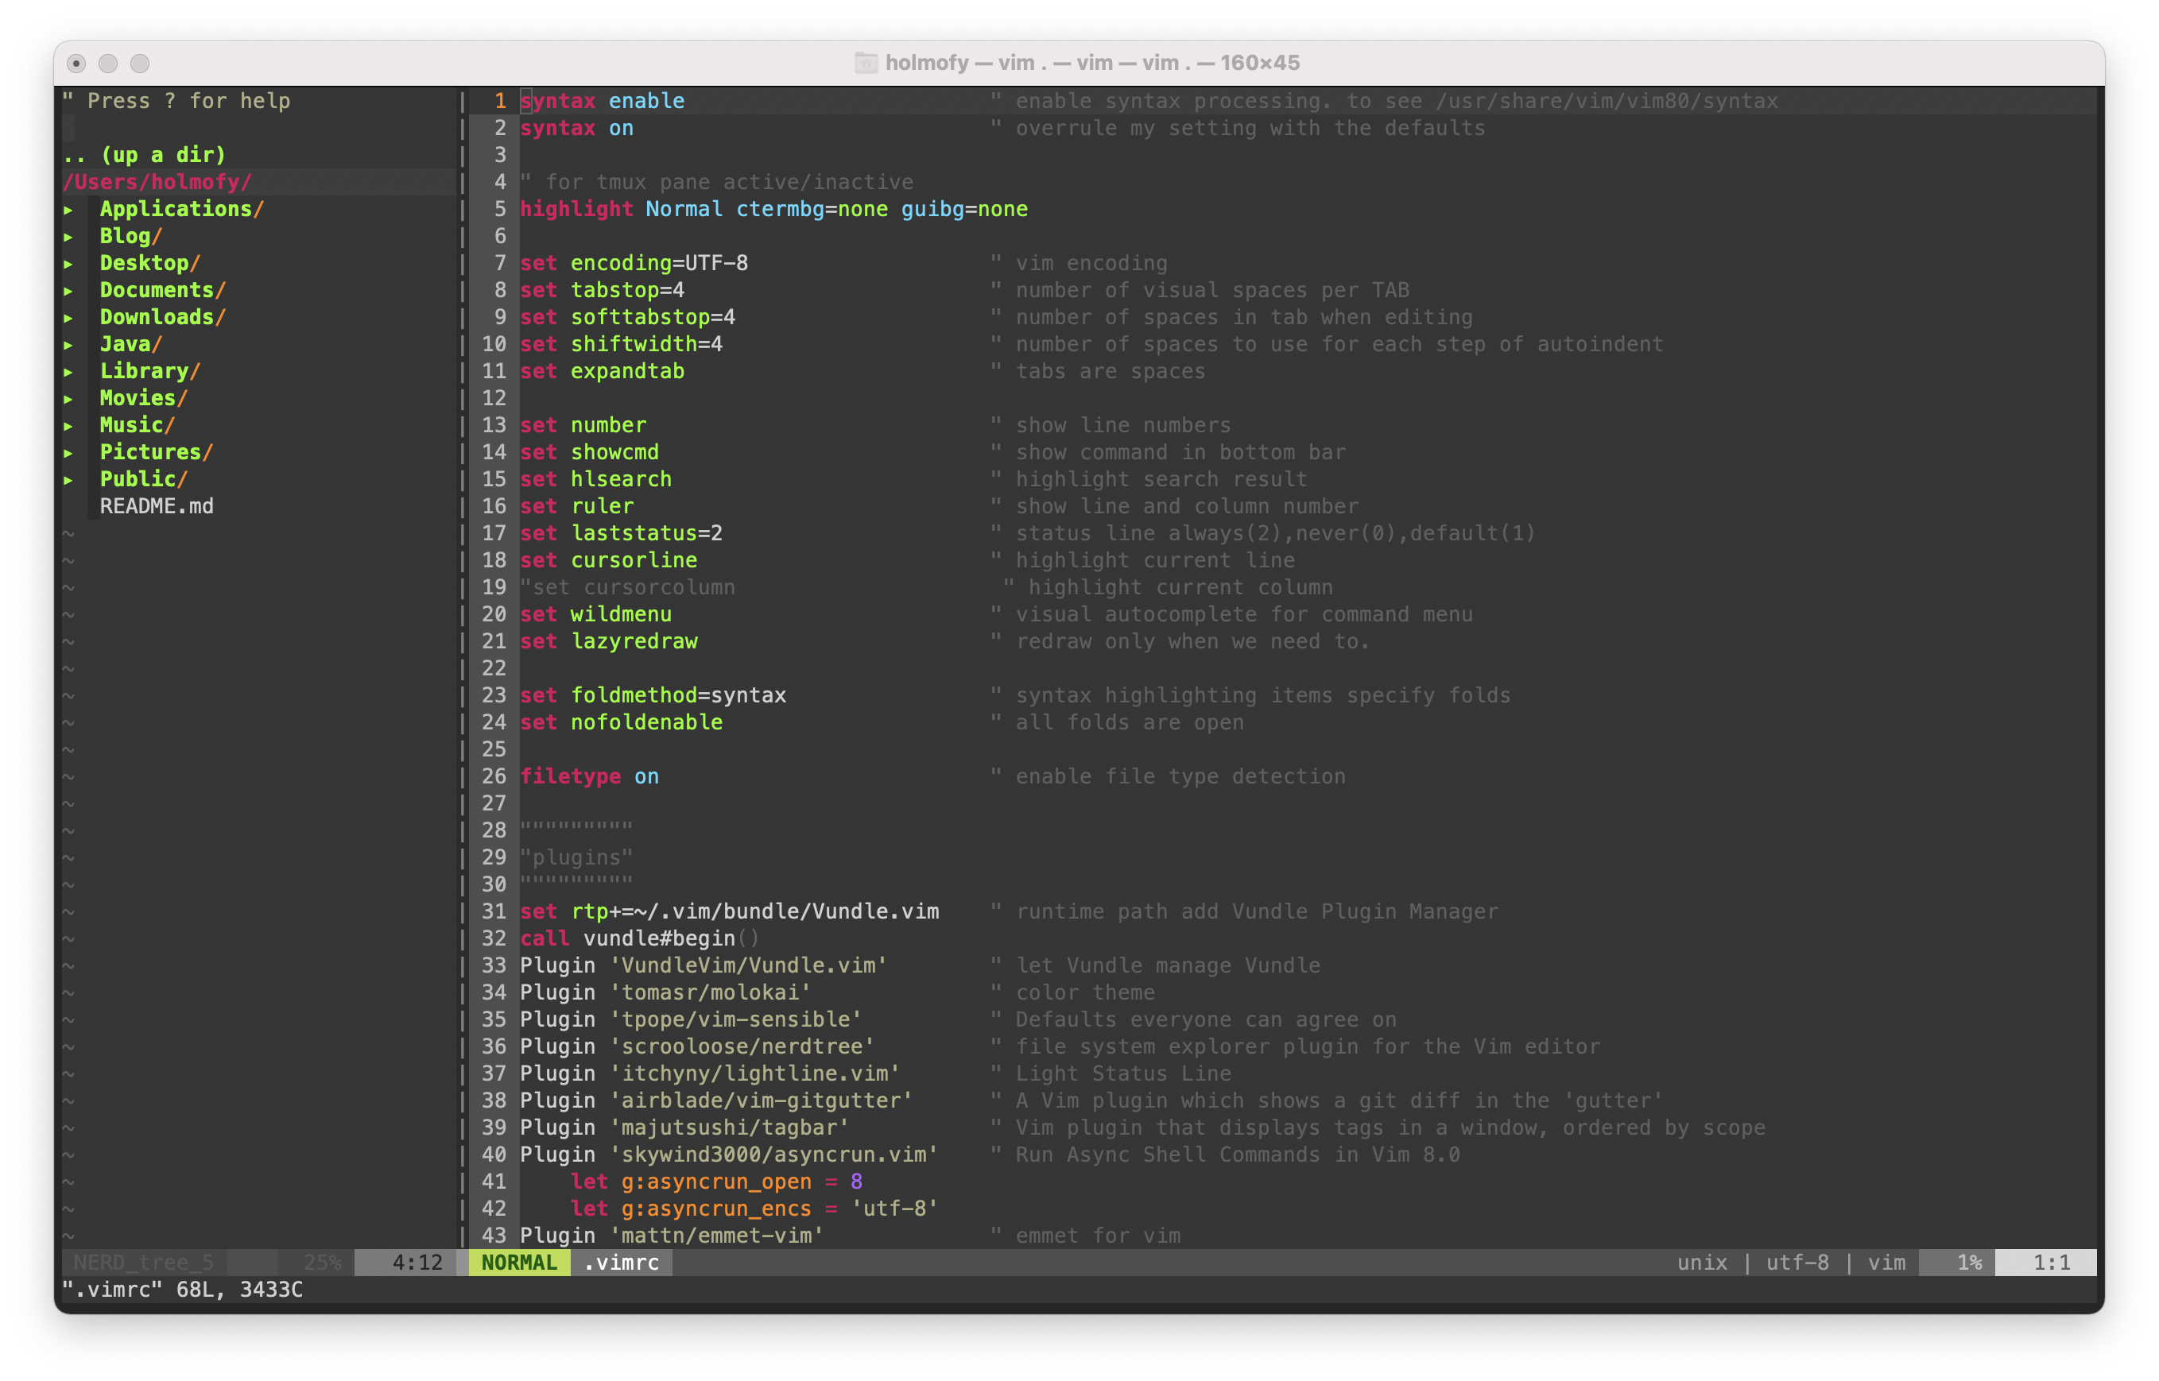2159x1381 pixels.
Task: Select the /Users/holmofy/ root path line
Action: coord(157,182)
